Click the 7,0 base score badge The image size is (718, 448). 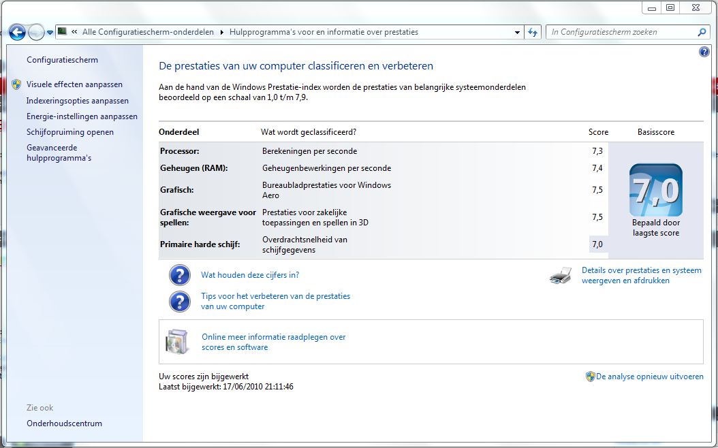[656, 190]
